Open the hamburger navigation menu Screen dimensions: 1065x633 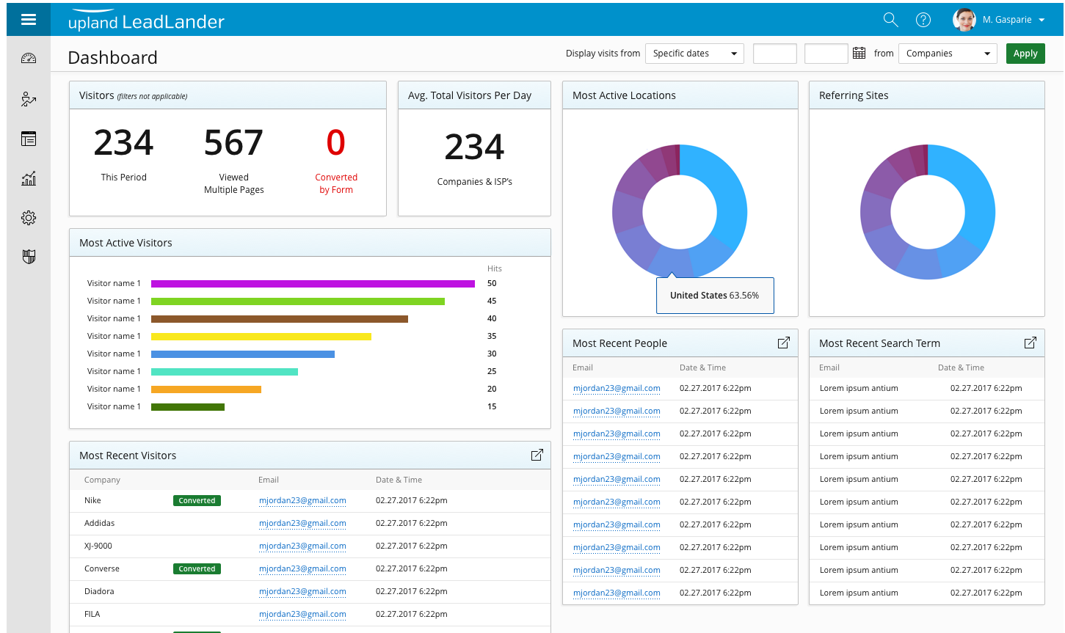(29, 20)
